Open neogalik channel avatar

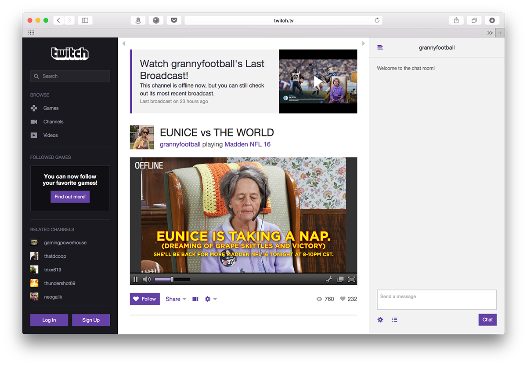click(34, 297)
